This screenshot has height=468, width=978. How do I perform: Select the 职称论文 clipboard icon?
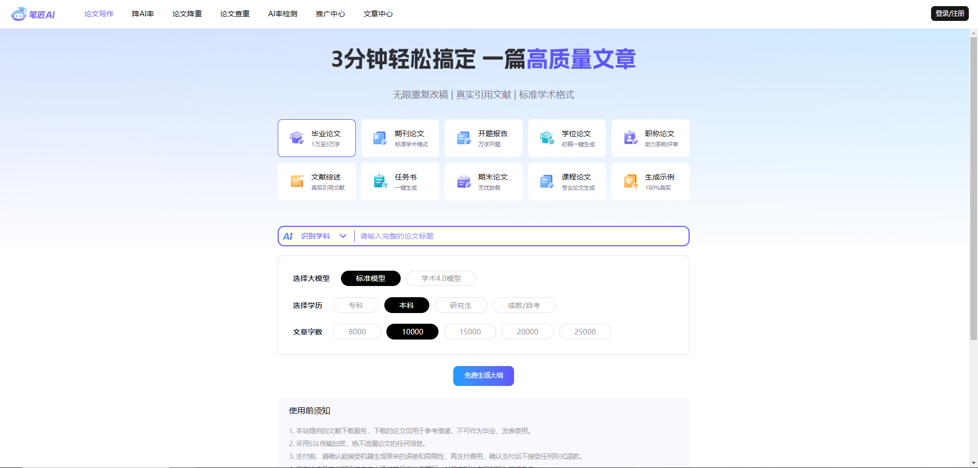coord(630,138)
